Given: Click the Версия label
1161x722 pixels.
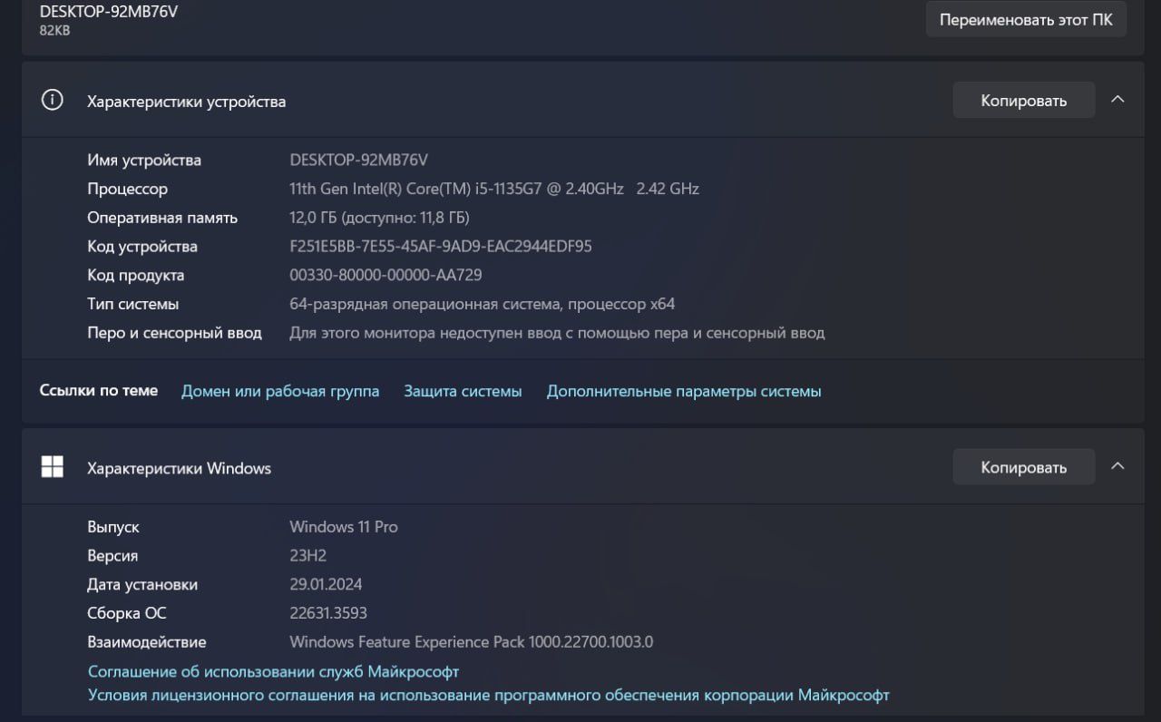Looking at the screenshot, I should click(112, 555).
